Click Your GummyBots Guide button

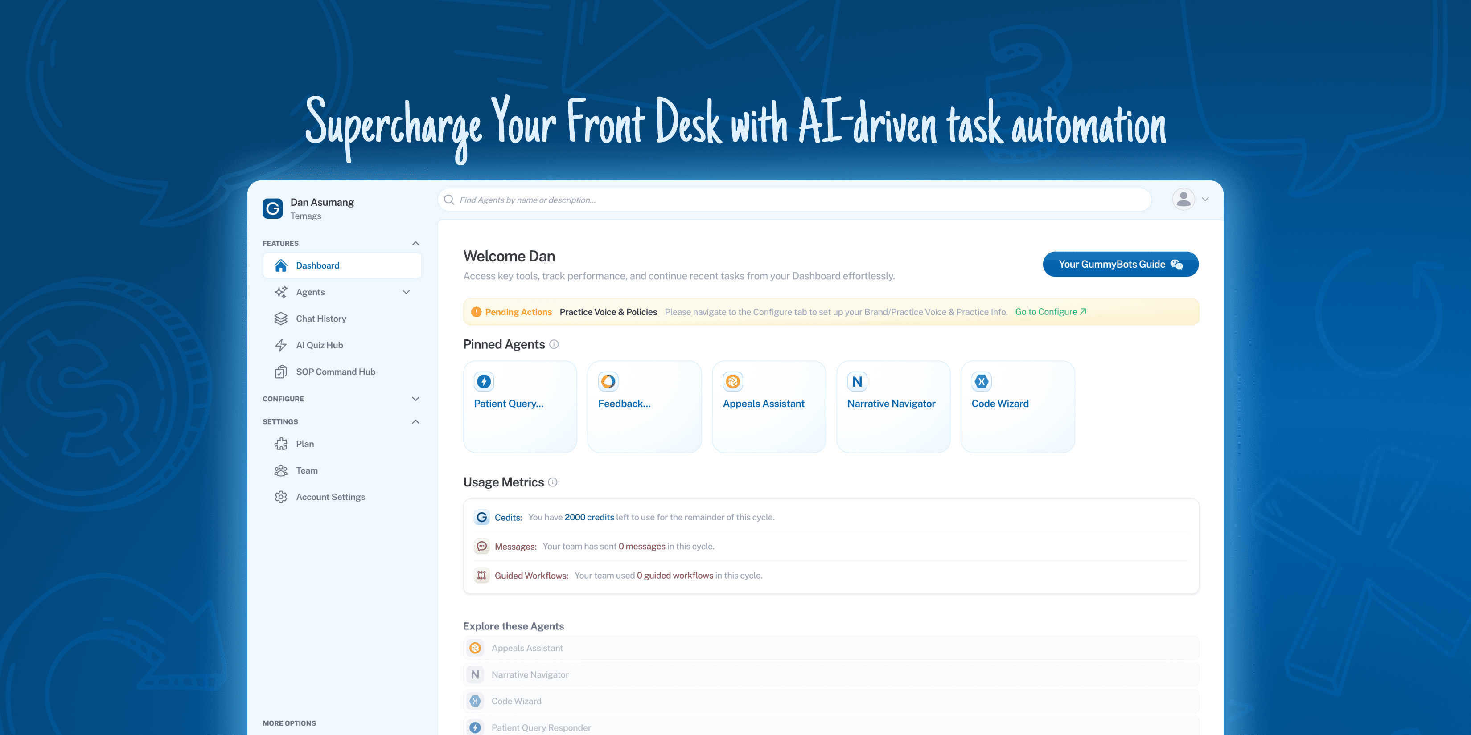point(1120,264)
